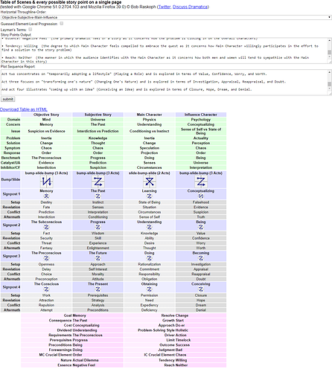The height and width of the screenshot is (372, 332).
Task: Click the Z icon under Conceiving
Action: click(201, 289)
